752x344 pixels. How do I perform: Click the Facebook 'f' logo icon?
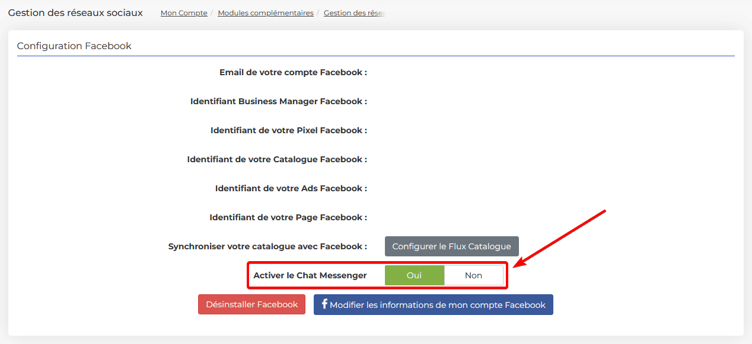pyautogui.click(x=324, y=304)
